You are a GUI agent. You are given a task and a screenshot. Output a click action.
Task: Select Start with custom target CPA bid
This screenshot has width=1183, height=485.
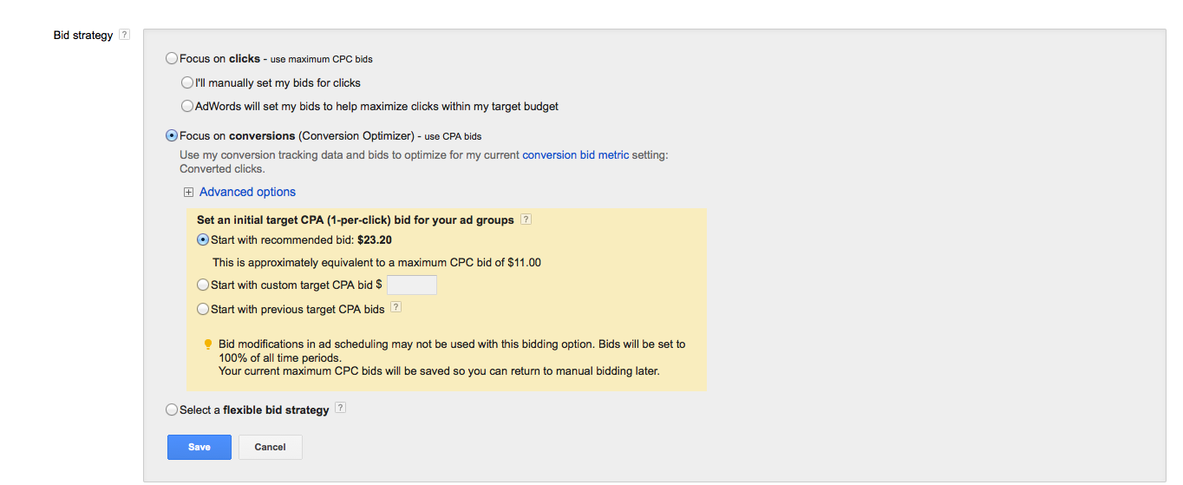coord(203,285)
